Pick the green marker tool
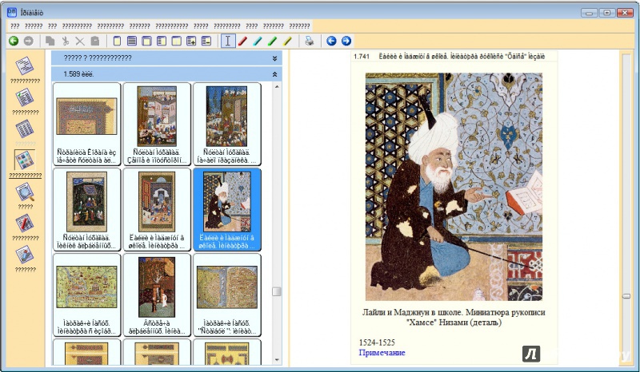This screenshot has height=372, width=640. pos(273,41)
